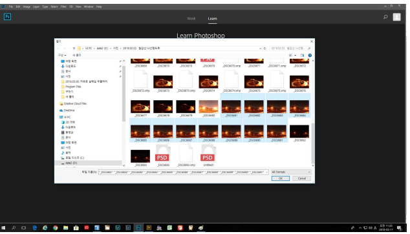Open Photoshop search magnifier icon
The height and width of the screenshot is (234, 410).
tap(385, 17)
